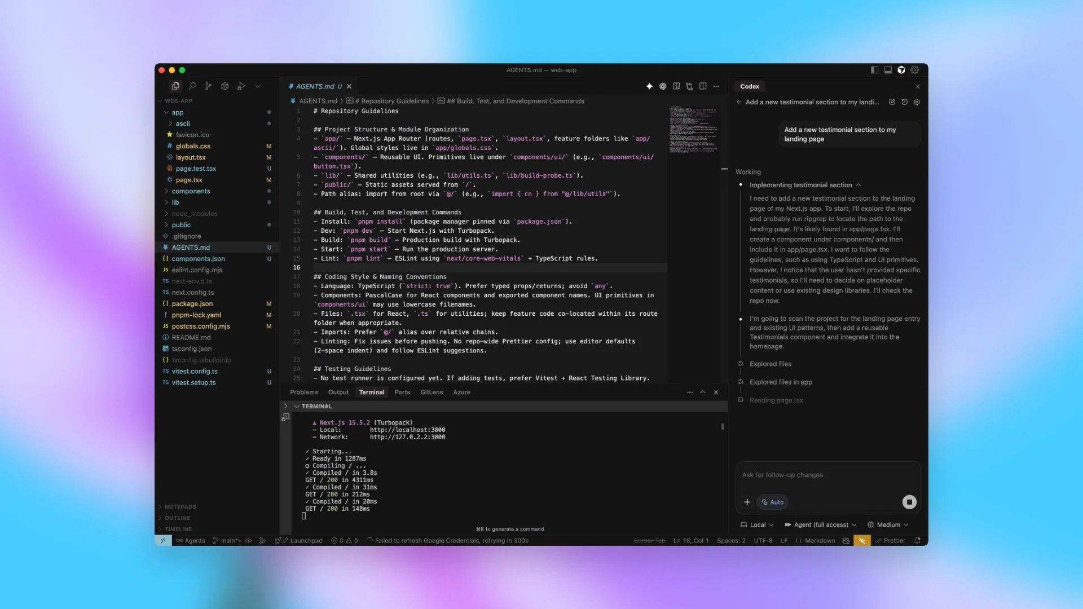
Task: Toggle the bottom panel visibility
Action: tap(888, 70)
